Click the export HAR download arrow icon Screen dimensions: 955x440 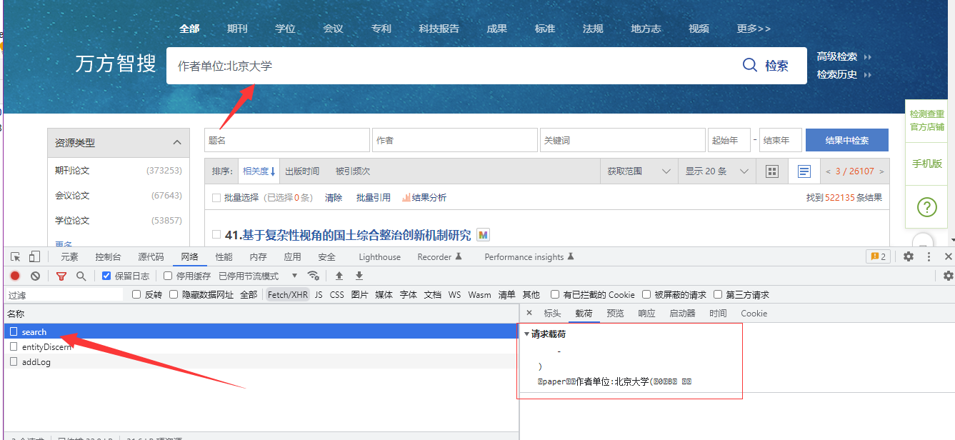pos(359,276)
